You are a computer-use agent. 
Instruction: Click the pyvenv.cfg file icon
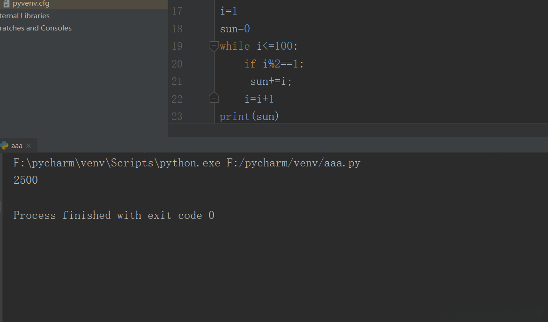[6, 4]
